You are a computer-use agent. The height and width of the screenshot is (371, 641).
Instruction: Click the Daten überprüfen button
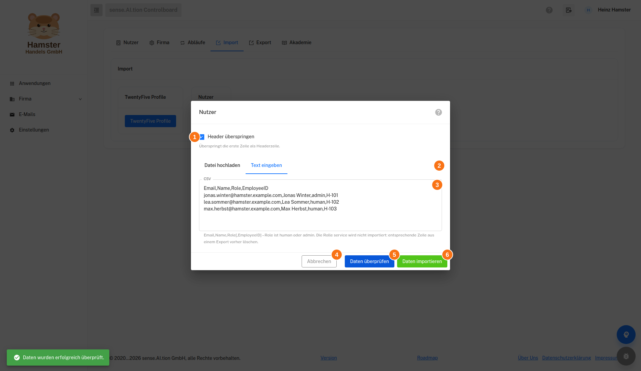point(369,261)
